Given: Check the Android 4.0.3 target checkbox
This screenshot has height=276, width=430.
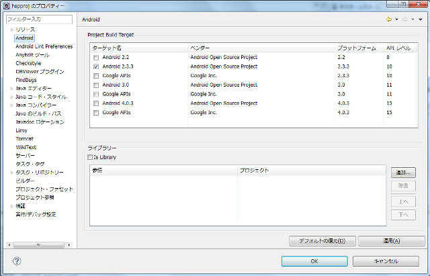Looking at the screenshot, I should (96, 103).
